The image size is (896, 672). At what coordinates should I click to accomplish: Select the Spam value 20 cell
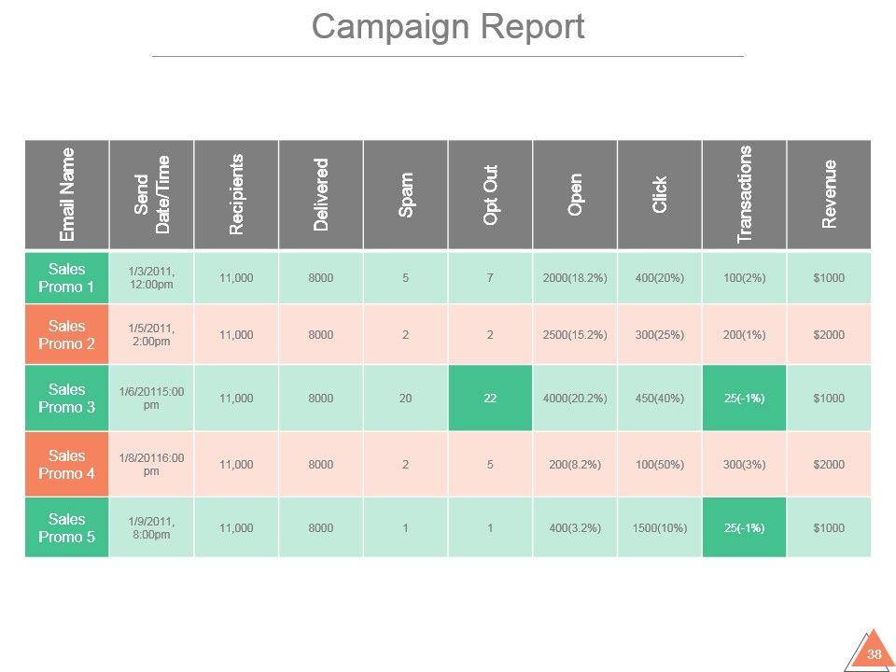click(405, 398)
